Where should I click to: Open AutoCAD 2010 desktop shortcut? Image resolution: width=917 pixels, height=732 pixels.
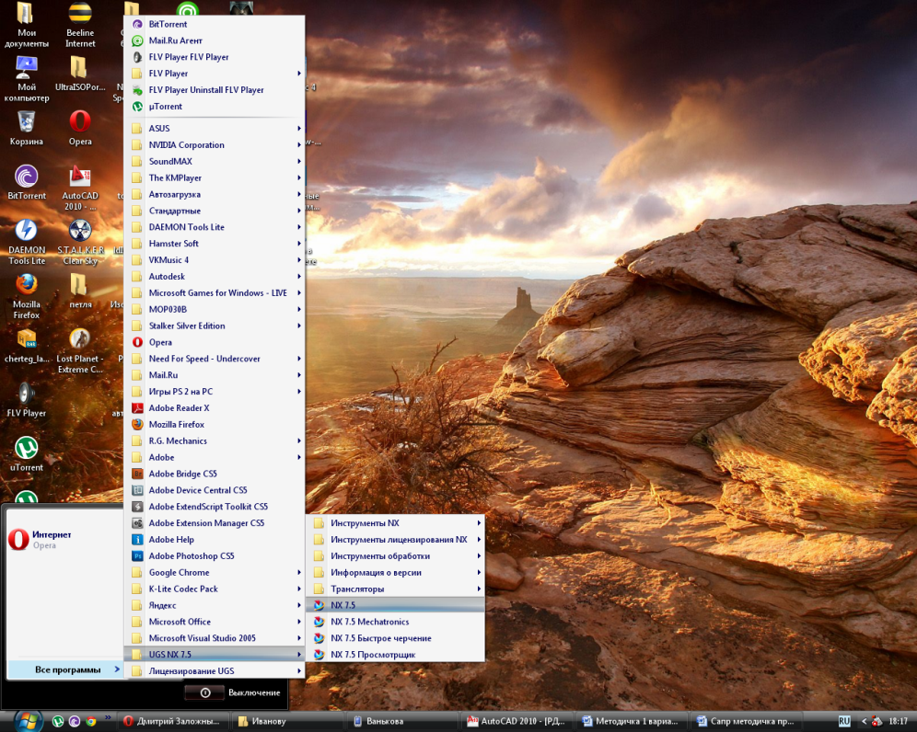point(80,189)
